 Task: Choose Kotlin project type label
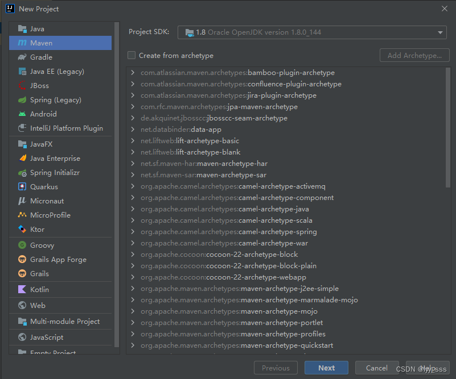click(39, 289)
